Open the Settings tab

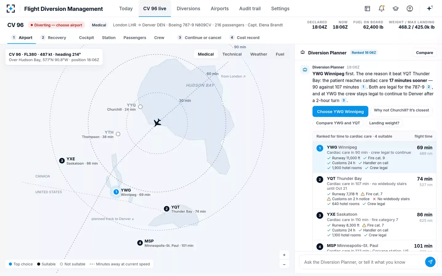280,9
